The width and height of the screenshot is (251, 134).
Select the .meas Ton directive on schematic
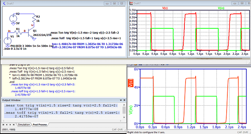pos(87,33)
